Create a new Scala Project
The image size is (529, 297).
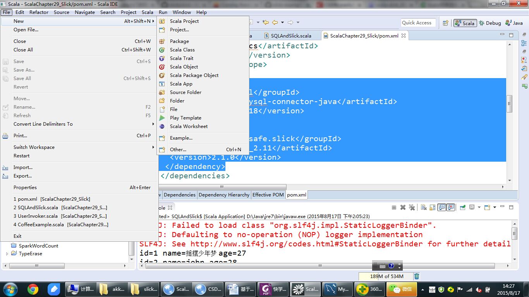click(x=203, y=21)
